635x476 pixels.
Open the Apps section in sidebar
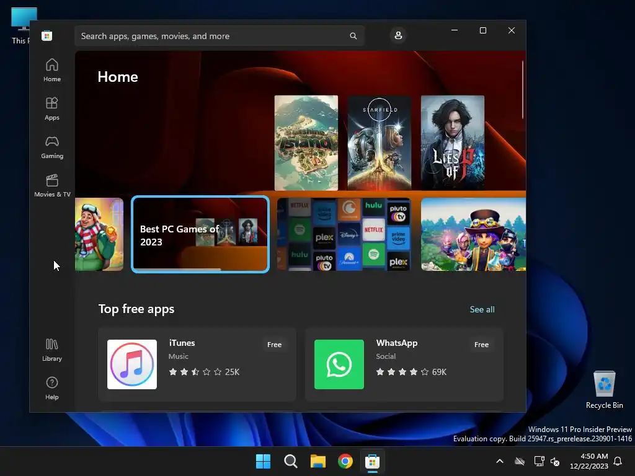click(52, 108)
